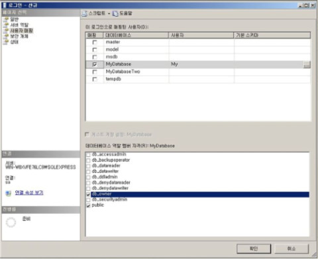Check the master database mapping box
The width and height of the screenshot is (318, 259).
95,42
